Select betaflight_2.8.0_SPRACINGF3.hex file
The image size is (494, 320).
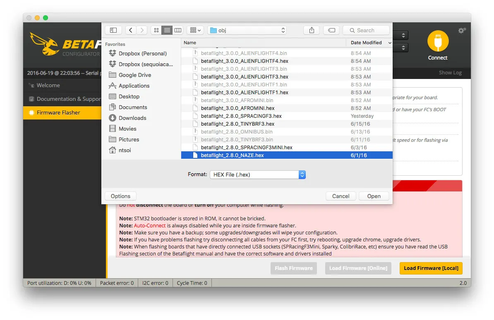click(241, 116)
